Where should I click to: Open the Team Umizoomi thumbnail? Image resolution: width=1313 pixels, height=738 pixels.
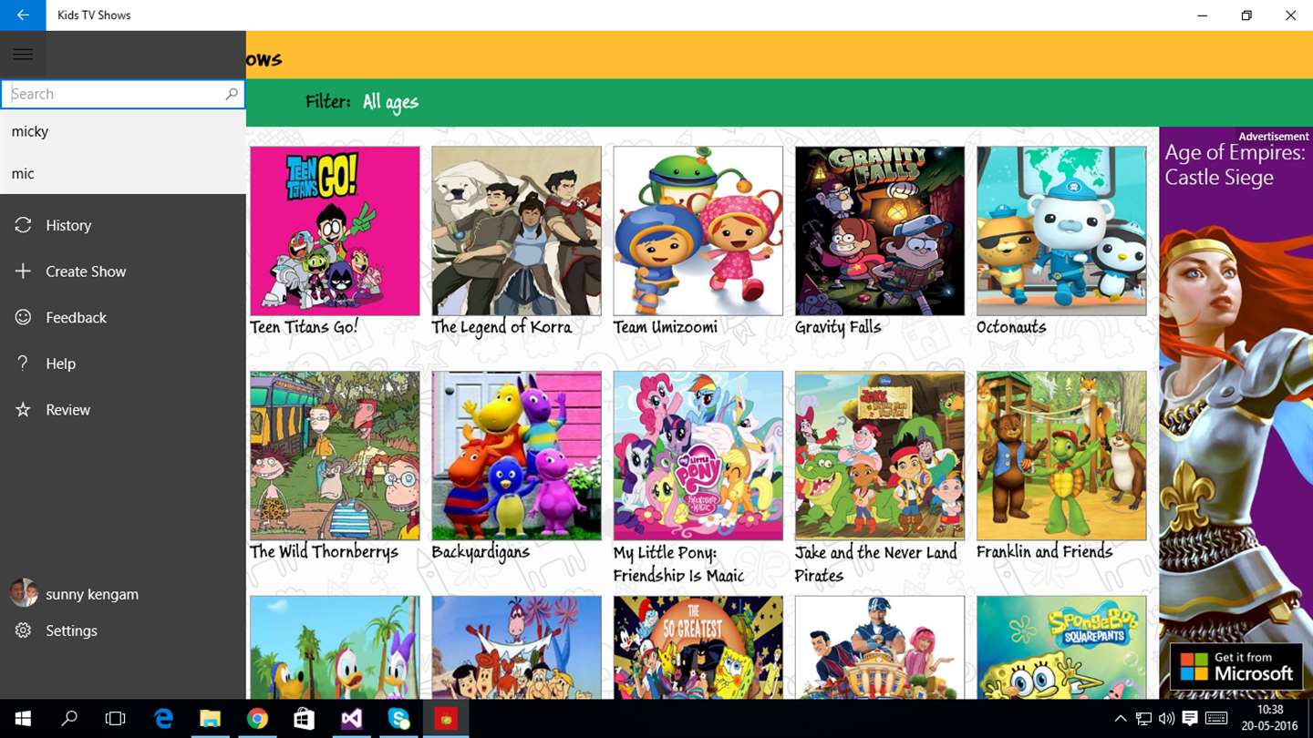698,231
